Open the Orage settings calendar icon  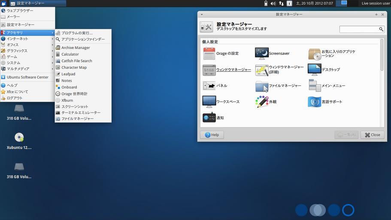209,54
